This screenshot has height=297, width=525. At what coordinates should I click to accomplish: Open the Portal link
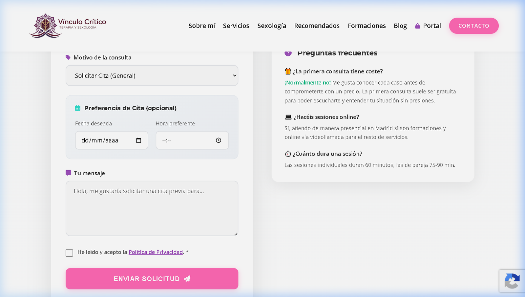pos(428,26)
